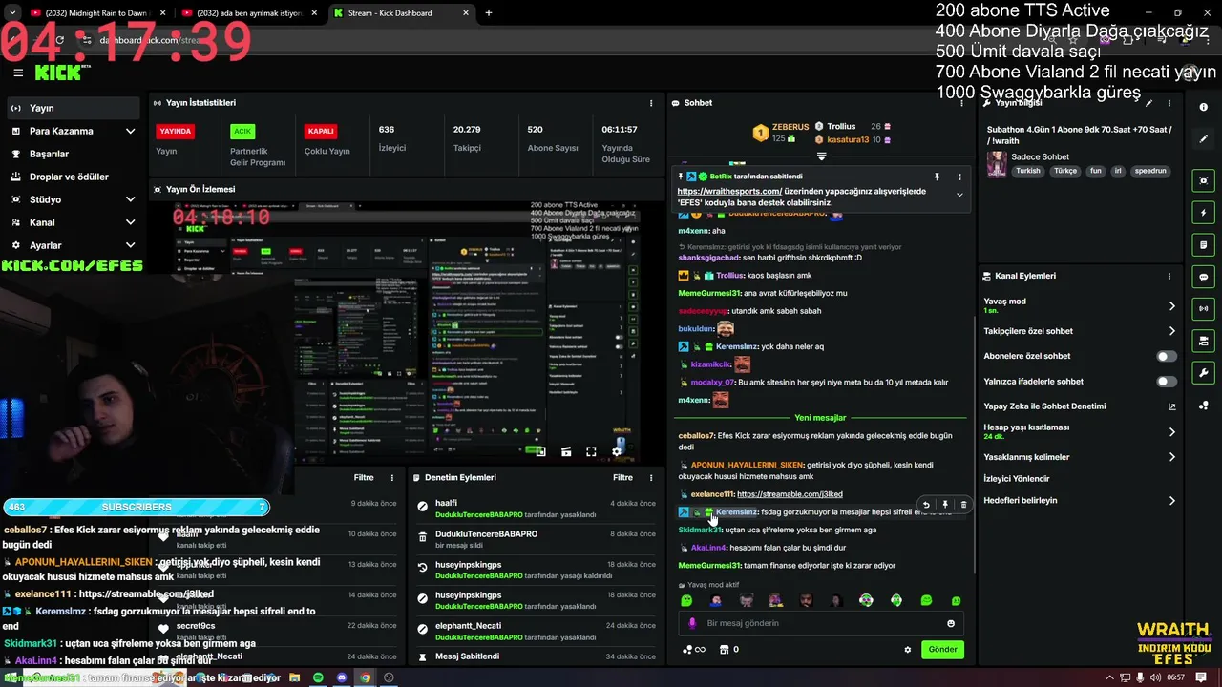Image resolution: width=1222 pixels, height=687 pixels.
Task: Toggle fullscreen on stream preview
Action: [x=591, y=452]
